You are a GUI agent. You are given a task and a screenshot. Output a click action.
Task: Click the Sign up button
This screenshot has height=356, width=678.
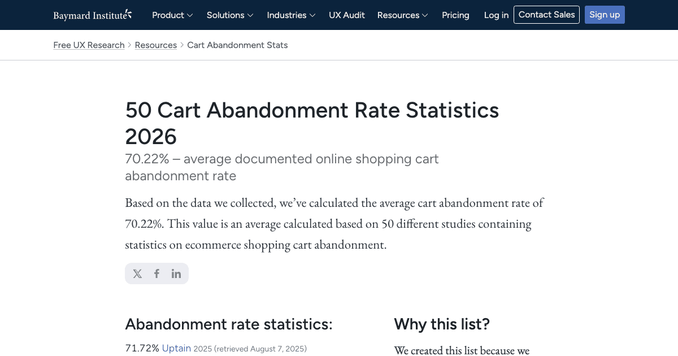[605, 15]
